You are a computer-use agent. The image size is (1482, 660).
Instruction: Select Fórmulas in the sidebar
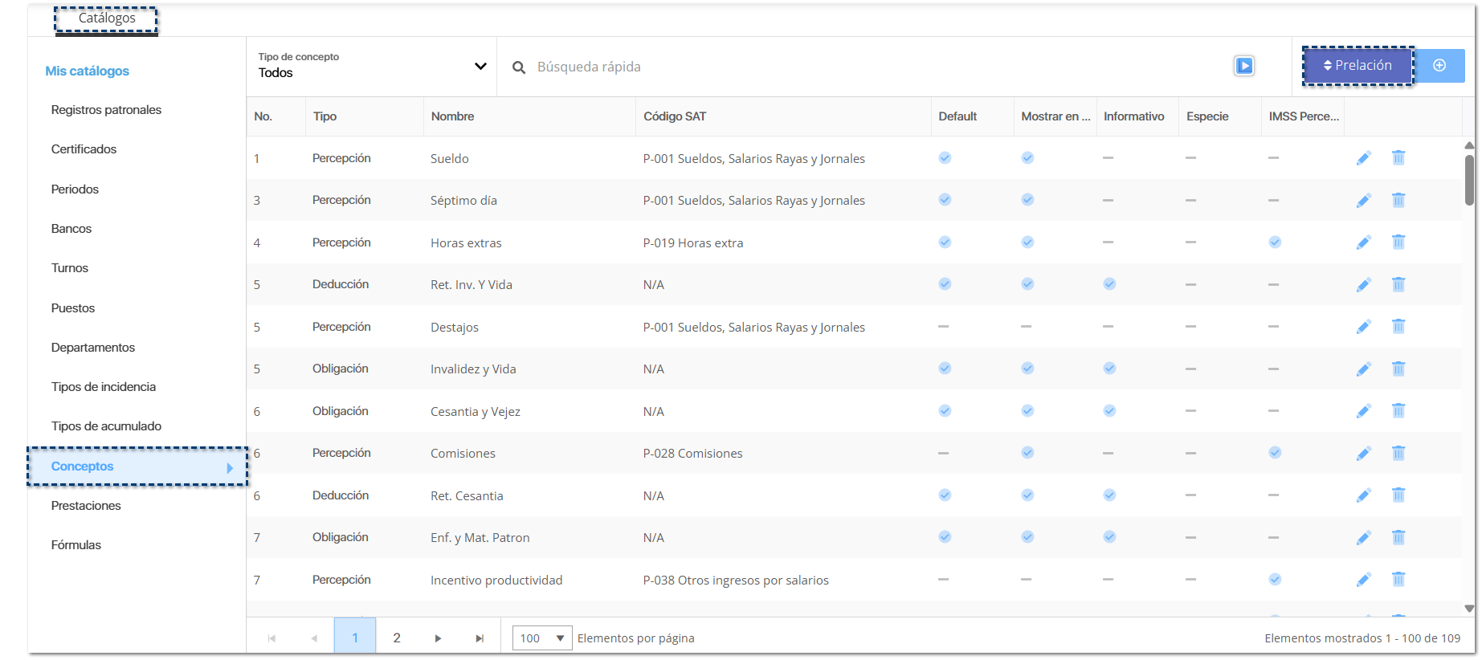coord(76,545)
